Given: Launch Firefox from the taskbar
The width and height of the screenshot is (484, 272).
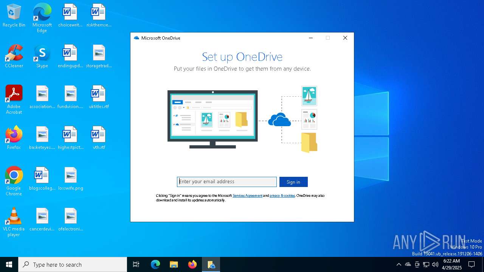Looking at the screenshot, I should [x=192, y=264].
